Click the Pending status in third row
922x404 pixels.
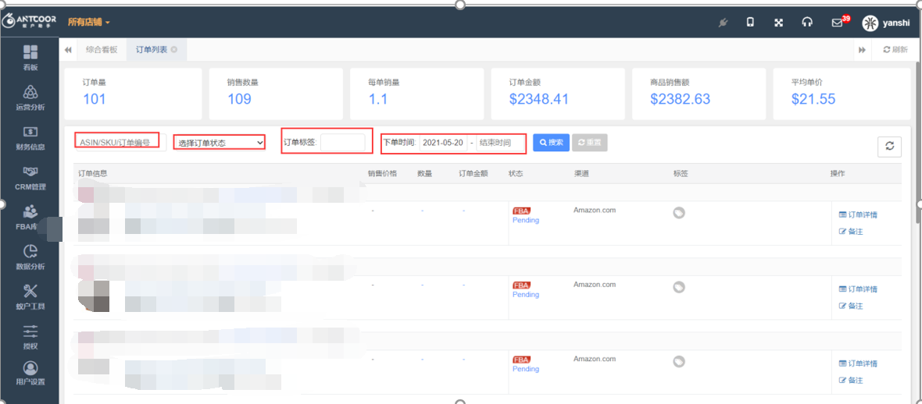click(526, 370)
